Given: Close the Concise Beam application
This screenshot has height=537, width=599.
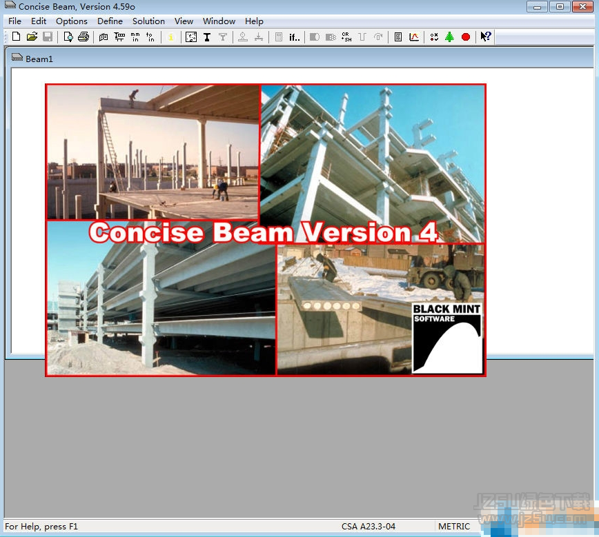Looking at the screenshot, I should [582, 6].
